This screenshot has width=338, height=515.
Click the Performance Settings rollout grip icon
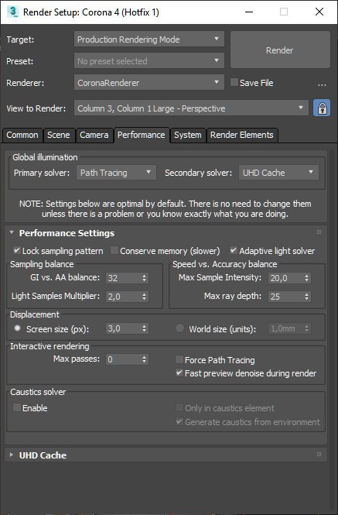pos(319,232)
